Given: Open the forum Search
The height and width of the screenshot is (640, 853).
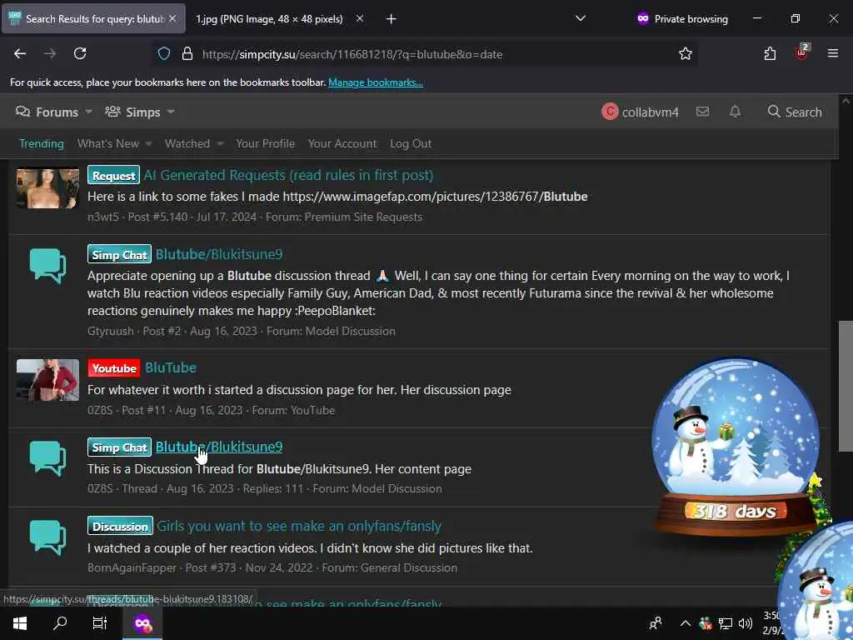Looking at the screenshot, I should [x=794, y=112].
